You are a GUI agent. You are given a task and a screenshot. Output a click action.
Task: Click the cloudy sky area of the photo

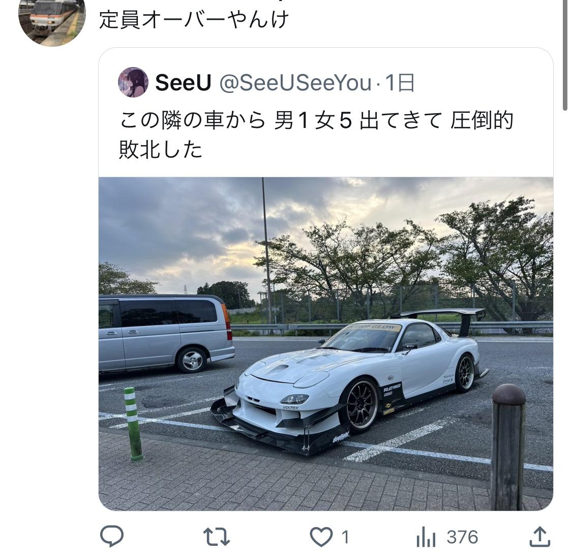[219, 226]
